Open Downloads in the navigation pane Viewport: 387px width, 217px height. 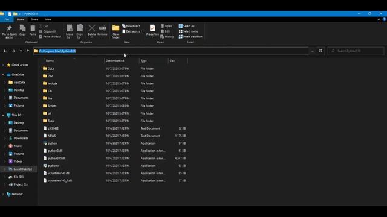point(18,138)
